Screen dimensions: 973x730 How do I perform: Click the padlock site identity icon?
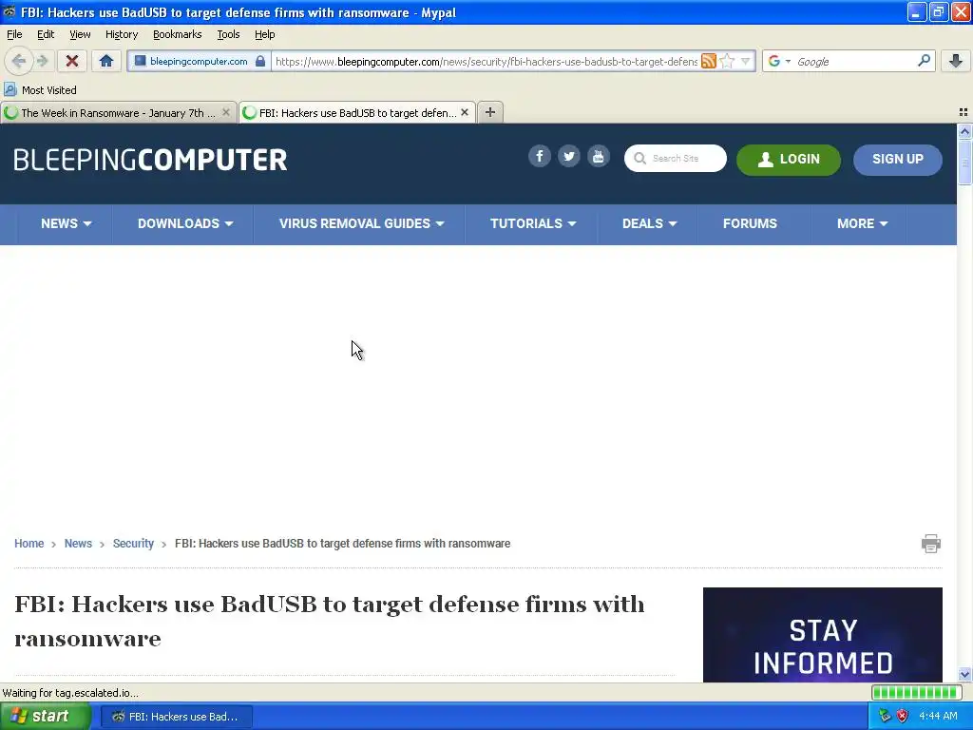(260, 61)
